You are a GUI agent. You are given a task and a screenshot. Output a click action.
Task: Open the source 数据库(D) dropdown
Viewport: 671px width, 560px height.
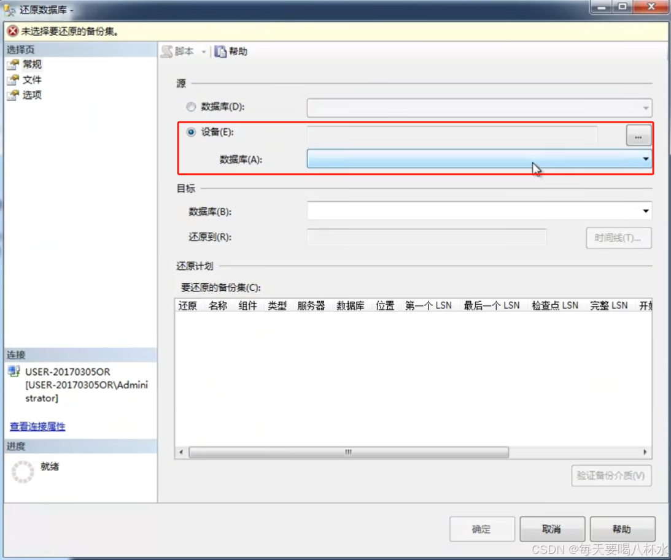(x=479, y=108)
